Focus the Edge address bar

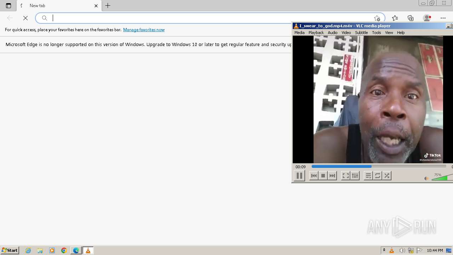click(x=210, y=18)
